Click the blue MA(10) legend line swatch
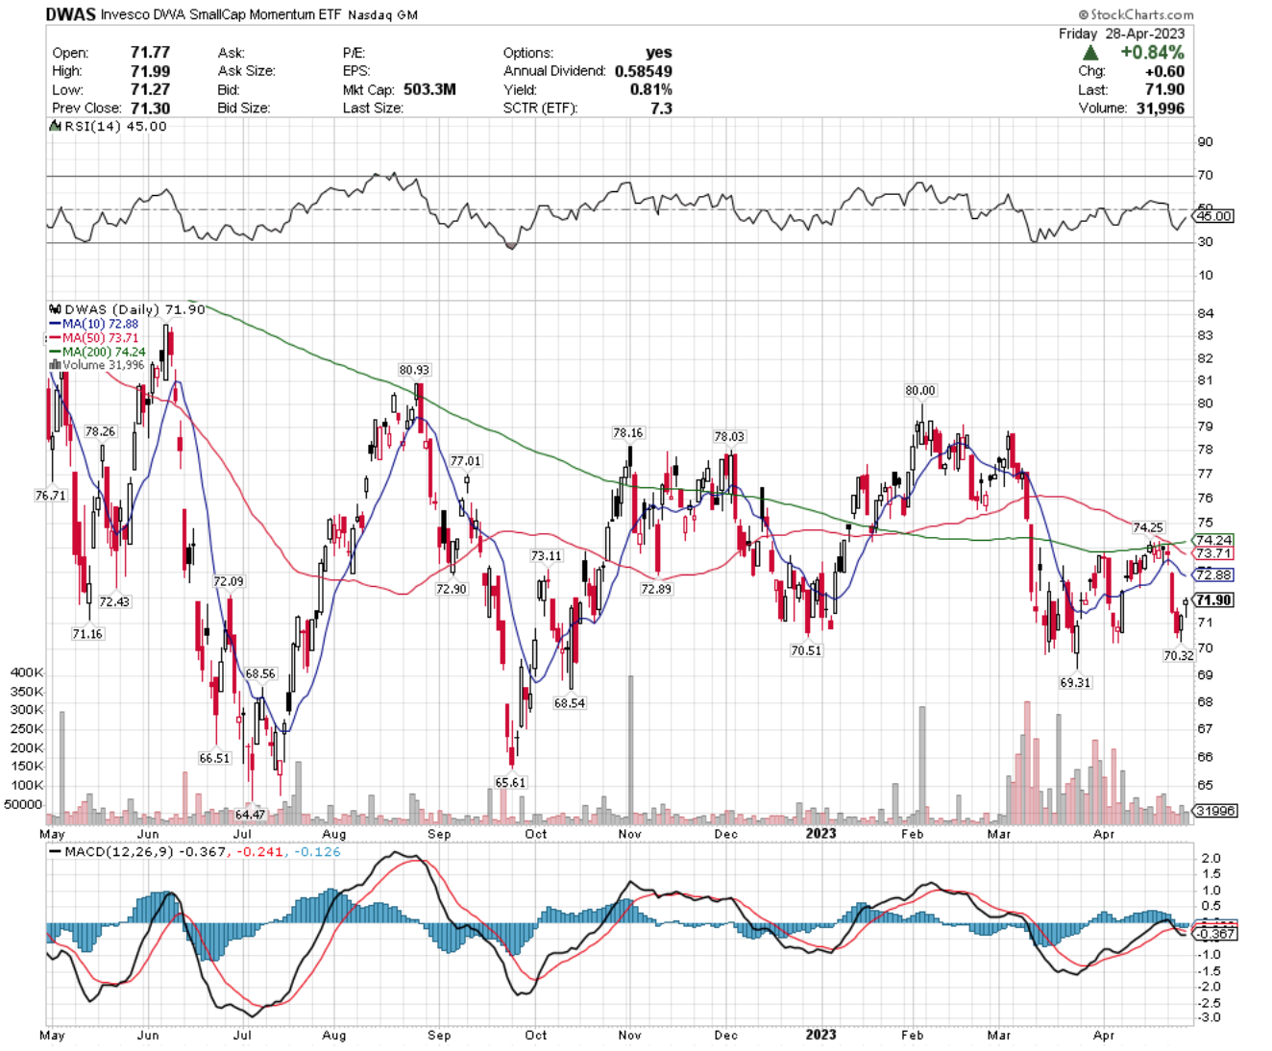 click(55, 324)
